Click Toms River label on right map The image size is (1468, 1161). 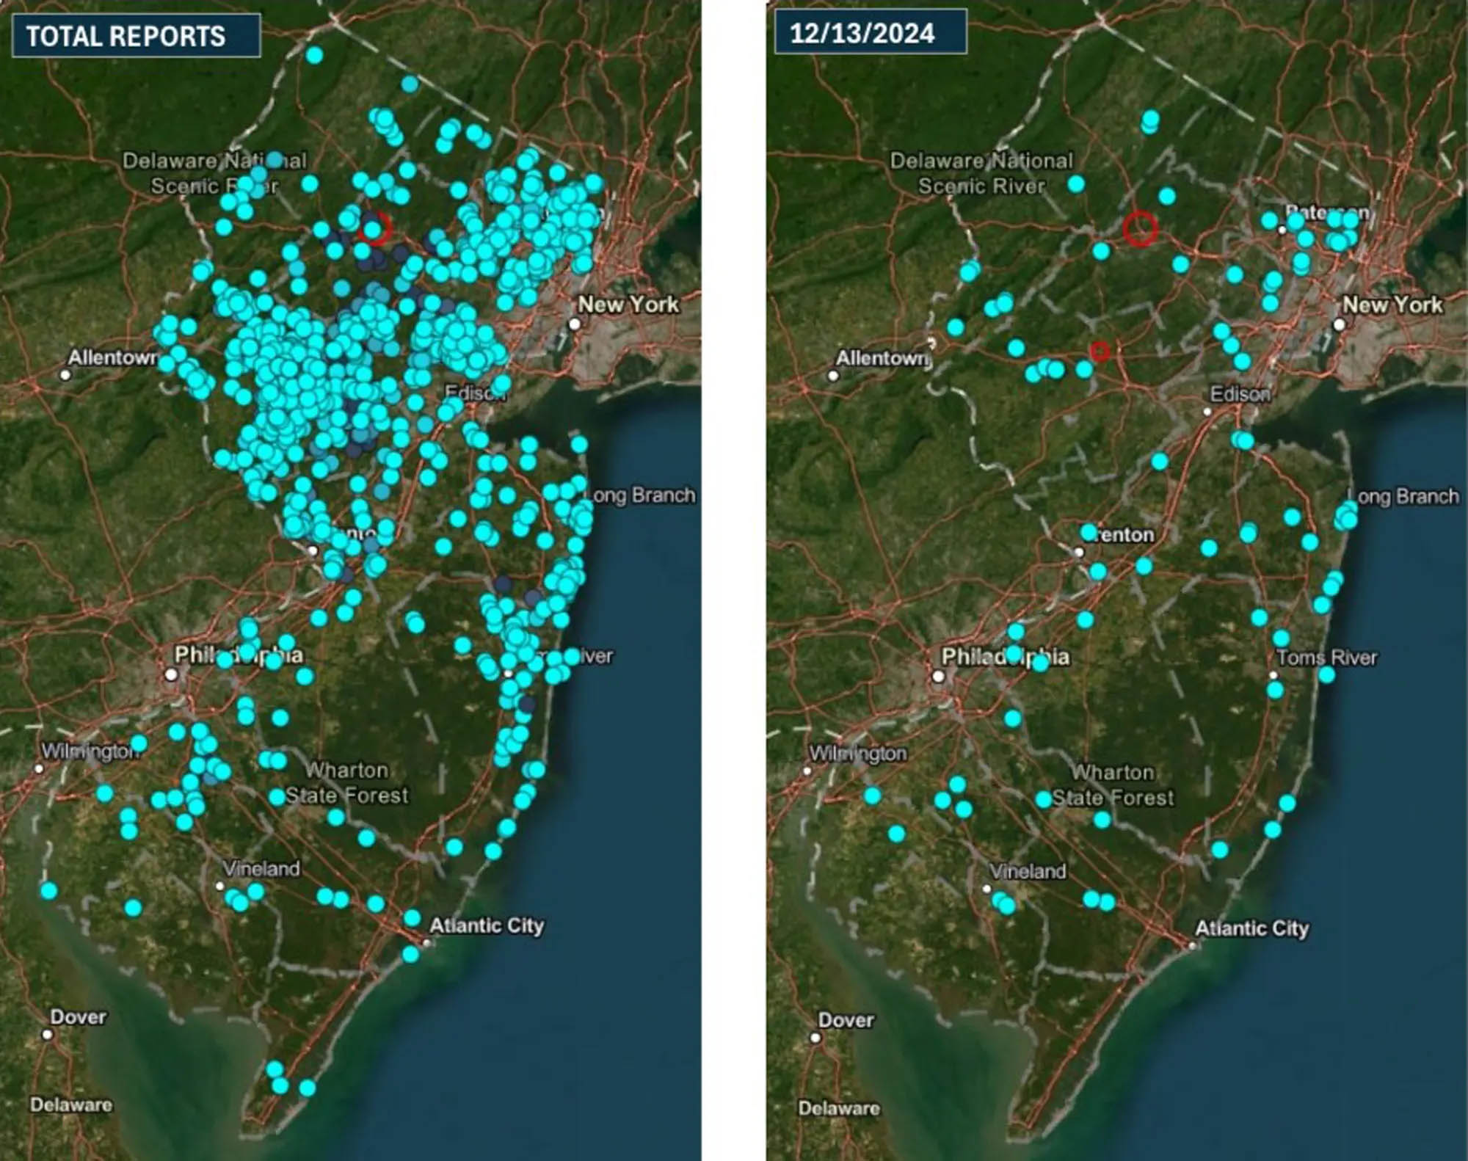point(1326,657)
